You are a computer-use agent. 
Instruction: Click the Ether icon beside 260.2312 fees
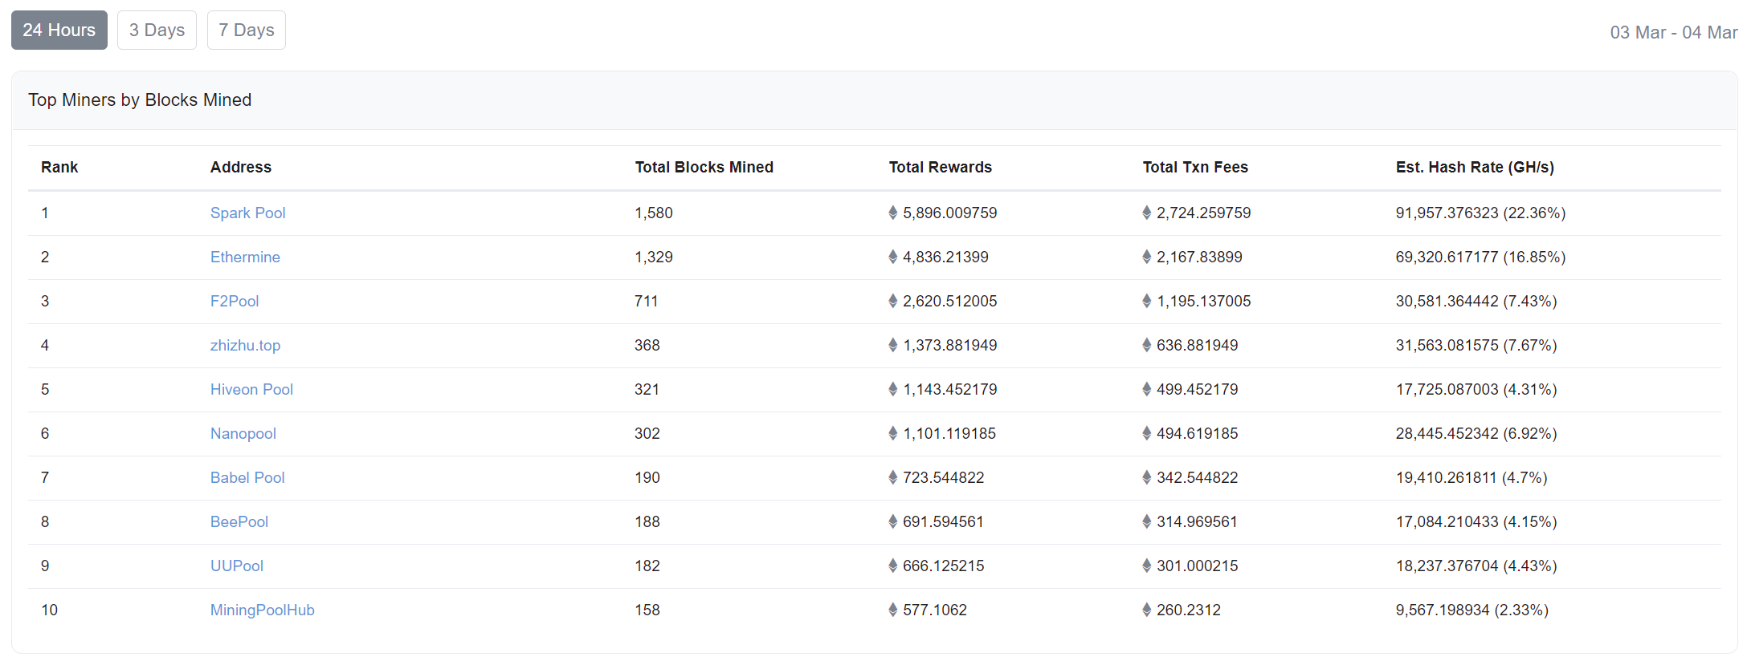[1147, 610]
